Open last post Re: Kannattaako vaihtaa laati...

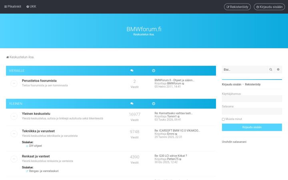pos(173,113)
